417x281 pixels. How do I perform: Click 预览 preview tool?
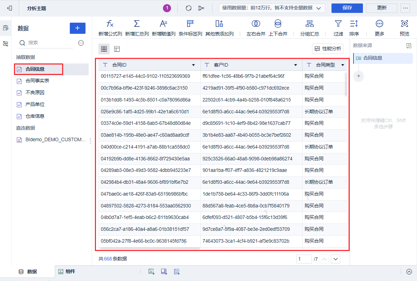404,28
